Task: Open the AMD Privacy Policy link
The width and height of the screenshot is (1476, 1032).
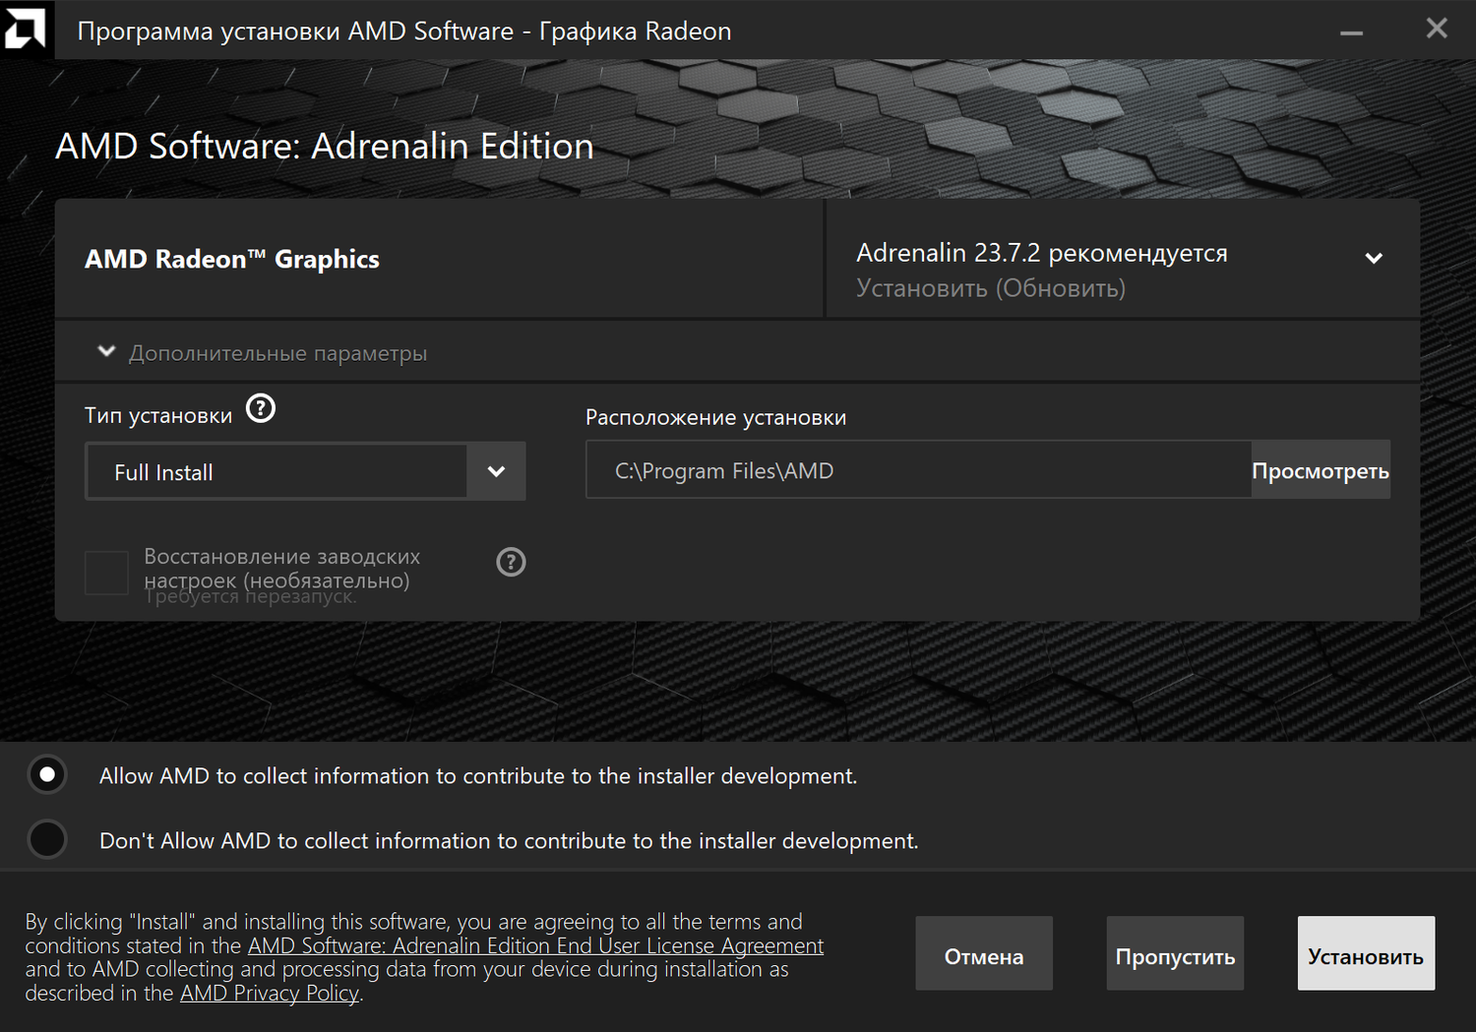Action: click(x=270, y=994)
